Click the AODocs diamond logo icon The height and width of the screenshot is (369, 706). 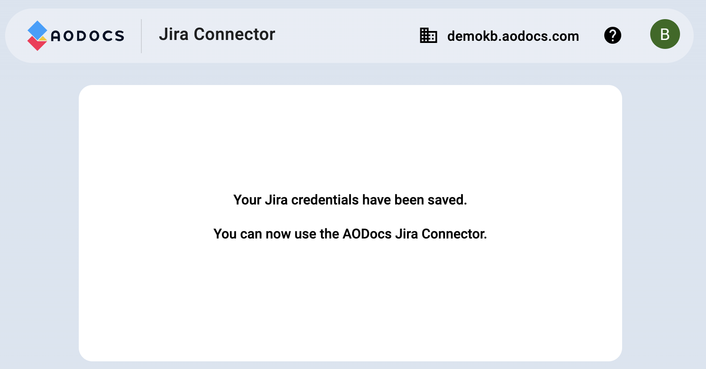tap(37, 36)
